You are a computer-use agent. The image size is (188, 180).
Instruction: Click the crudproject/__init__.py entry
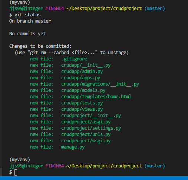pos(91,116)
